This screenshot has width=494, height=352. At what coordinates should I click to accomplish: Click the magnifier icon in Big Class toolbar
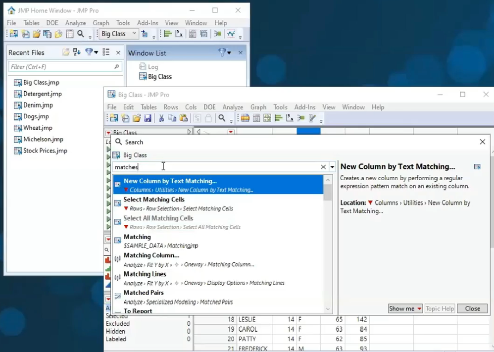coord(222,118)
